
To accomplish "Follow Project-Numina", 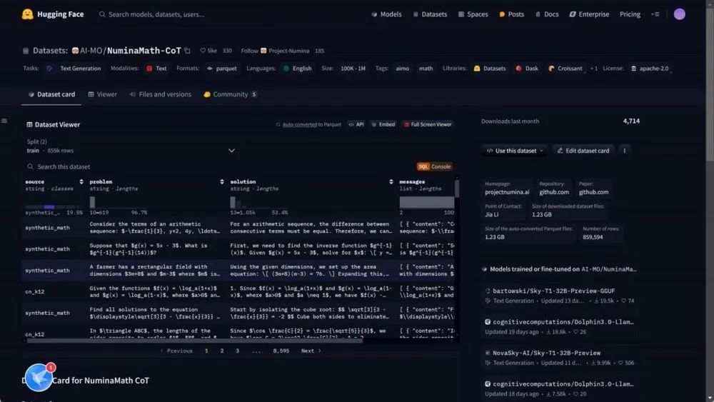I will [249, 51].
